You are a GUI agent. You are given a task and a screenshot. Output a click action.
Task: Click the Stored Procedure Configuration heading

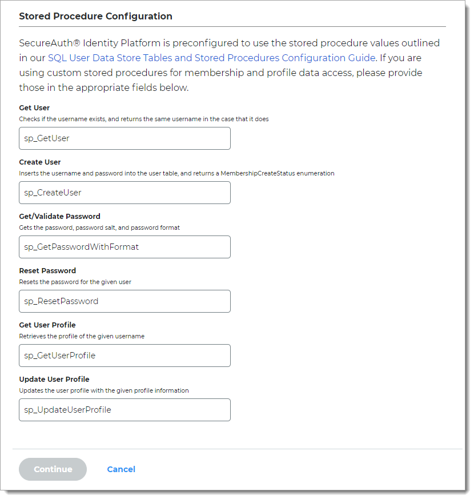pyautogui.click(x=95, y=17)
